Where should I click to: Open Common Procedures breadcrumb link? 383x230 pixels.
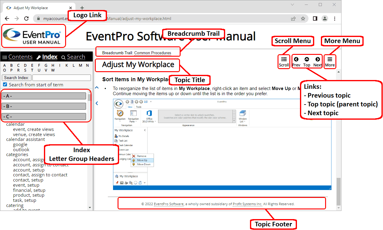pyautogui.click(x=153, y=53)
